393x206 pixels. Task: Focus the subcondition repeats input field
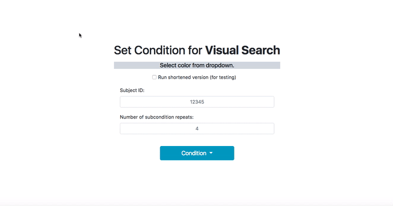(x=197, y=128)
